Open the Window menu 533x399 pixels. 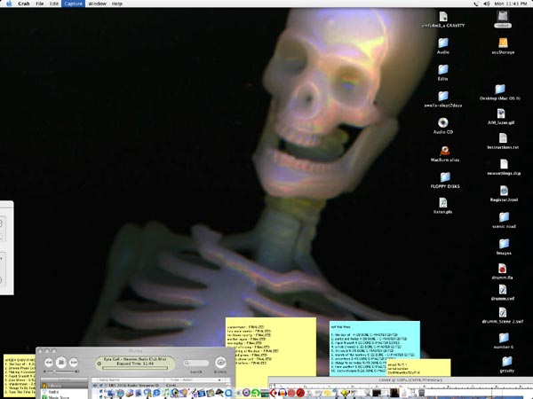tap(97, 4)
